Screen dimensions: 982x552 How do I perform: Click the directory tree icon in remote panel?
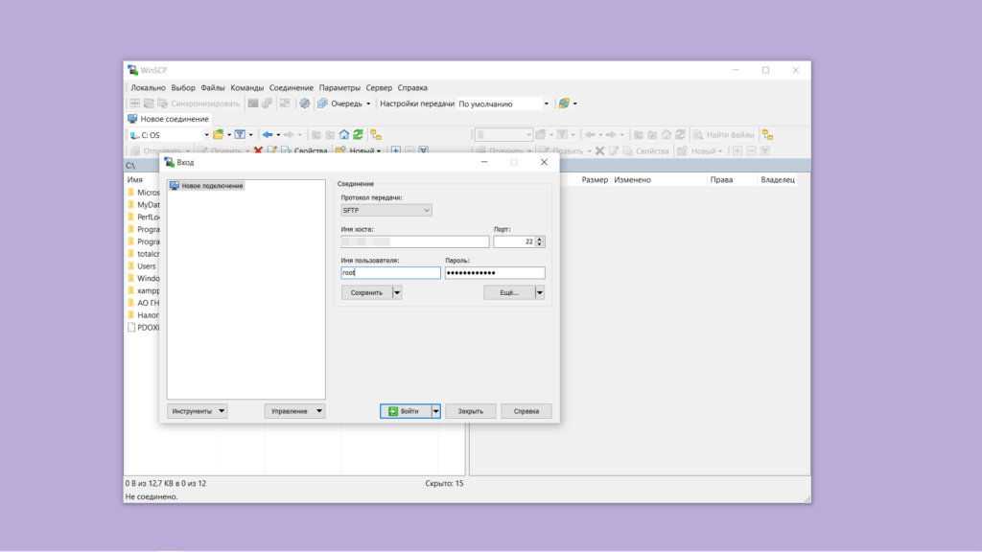[x=767, y=135]
